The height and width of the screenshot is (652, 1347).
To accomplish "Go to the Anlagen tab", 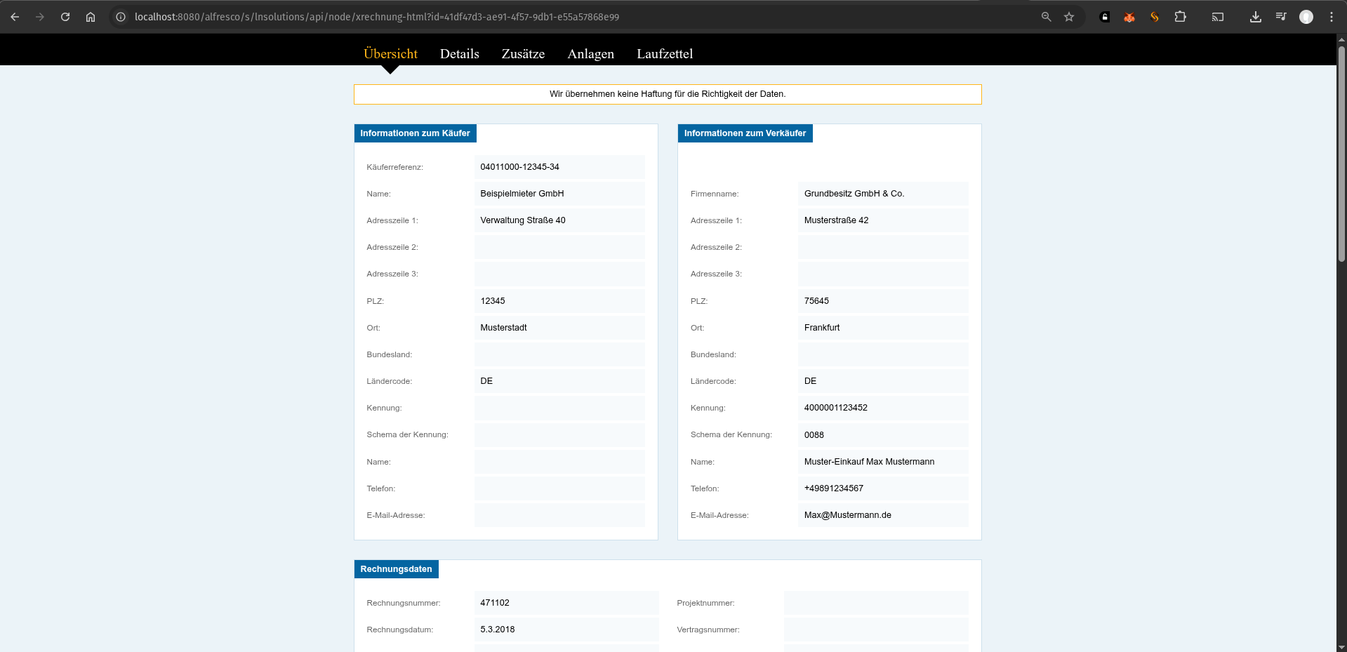I will [x=590, y=54].
